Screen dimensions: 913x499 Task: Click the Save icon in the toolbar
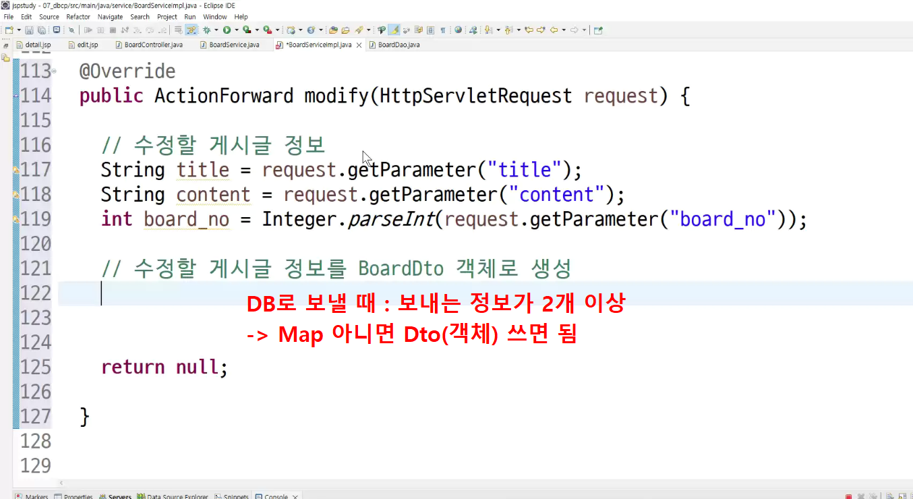pos(29,30)
